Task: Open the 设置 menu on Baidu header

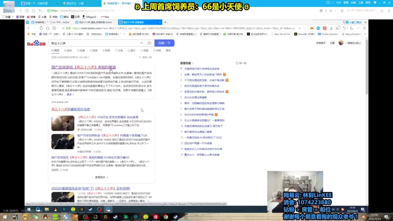Action: click(x=332, y=43)
